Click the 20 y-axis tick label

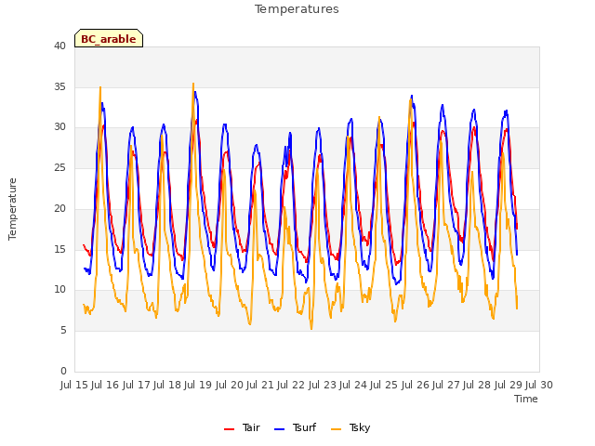coord(59,208)
